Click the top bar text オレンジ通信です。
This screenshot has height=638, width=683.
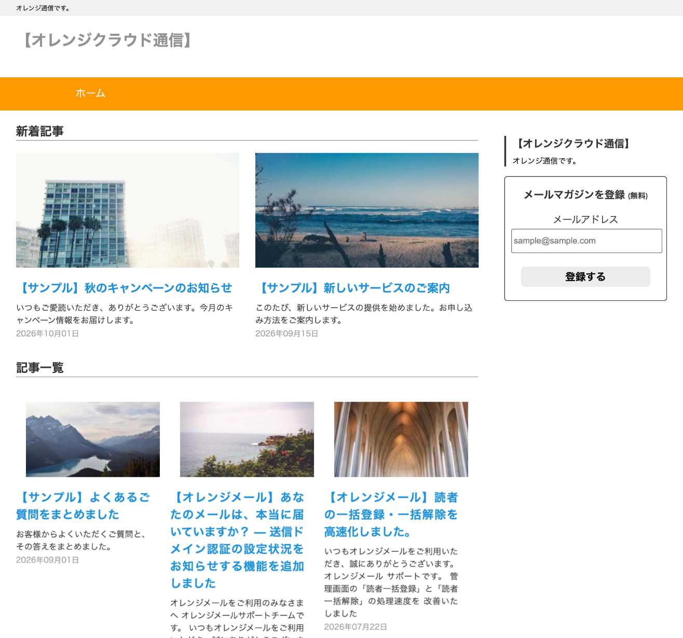point(43,8)
